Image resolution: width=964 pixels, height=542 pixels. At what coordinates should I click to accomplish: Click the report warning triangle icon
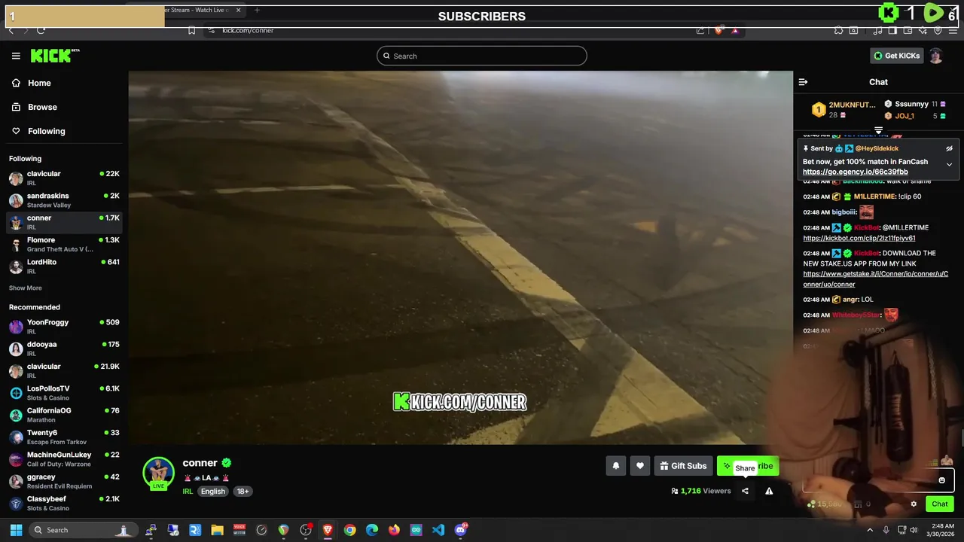coord(769,491)
